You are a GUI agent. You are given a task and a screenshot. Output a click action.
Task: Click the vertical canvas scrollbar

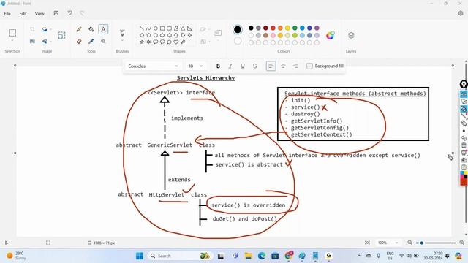466,142
